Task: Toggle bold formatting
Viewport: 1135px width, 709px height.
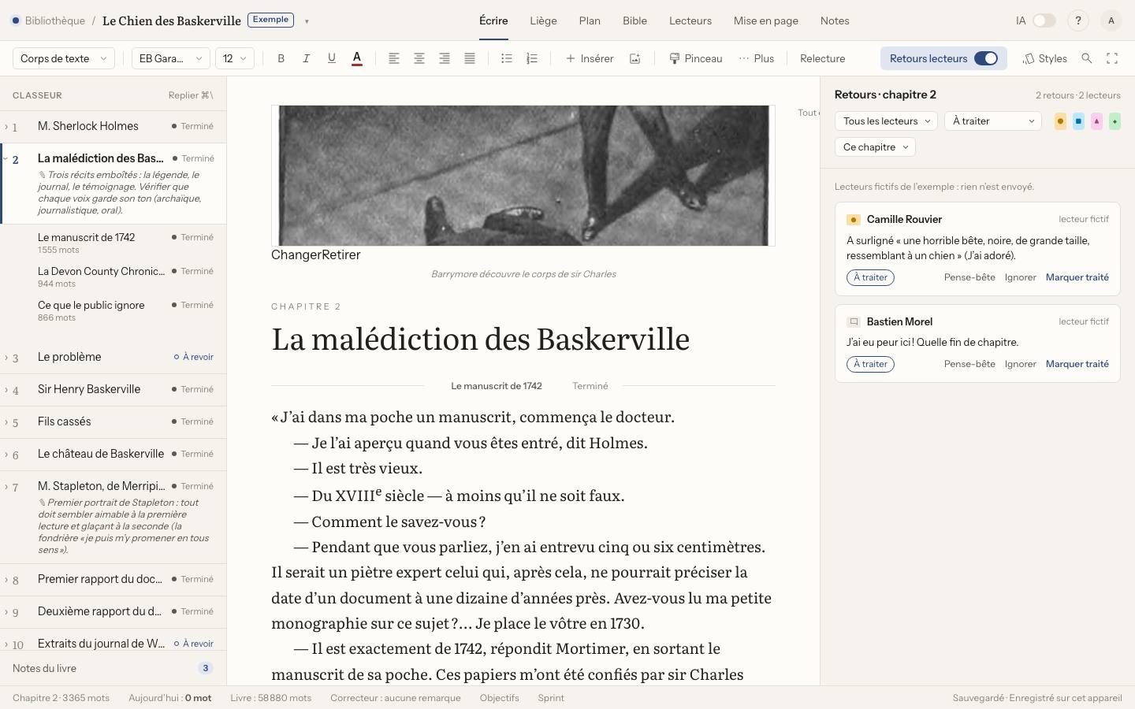Action: (281, 58)
